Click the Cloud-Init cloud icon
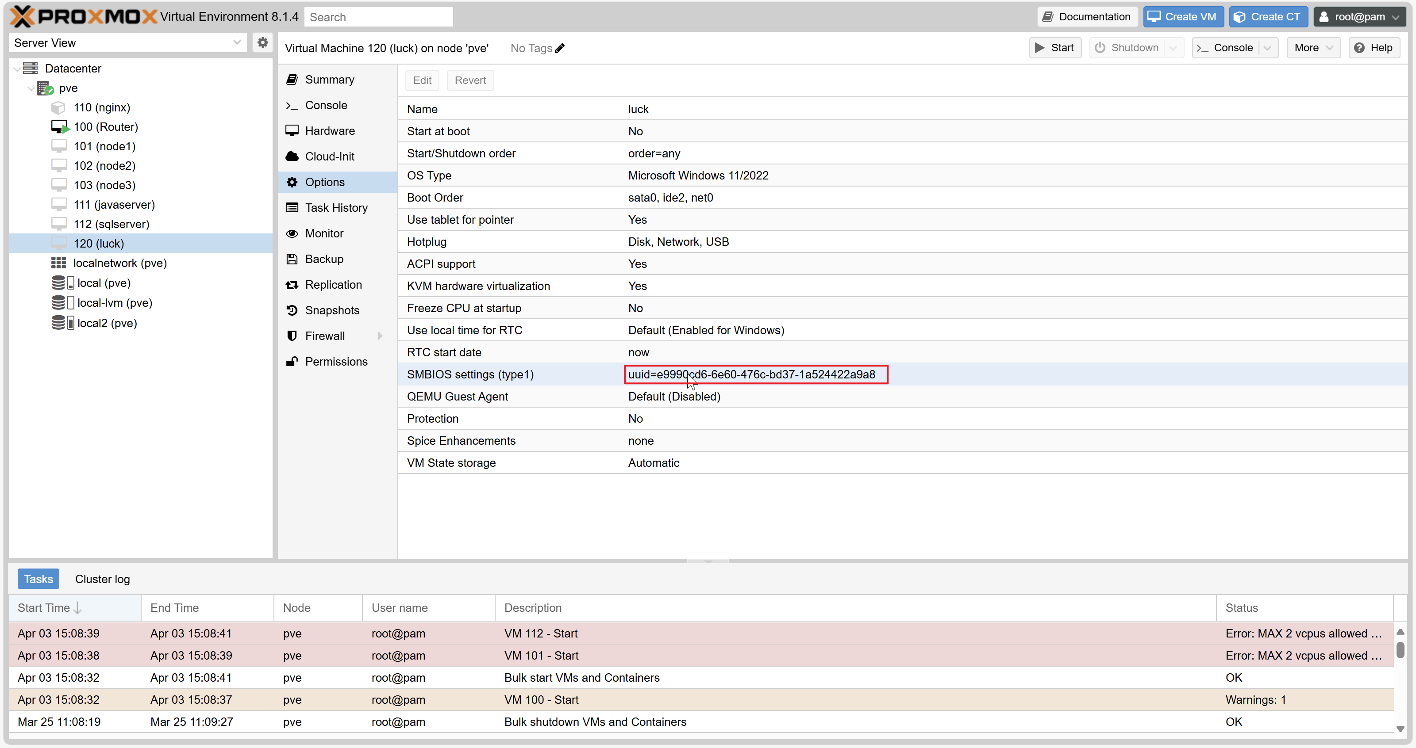Image resolution: width=1416 pixels, height=748 pixels. (x=292, y=156)
